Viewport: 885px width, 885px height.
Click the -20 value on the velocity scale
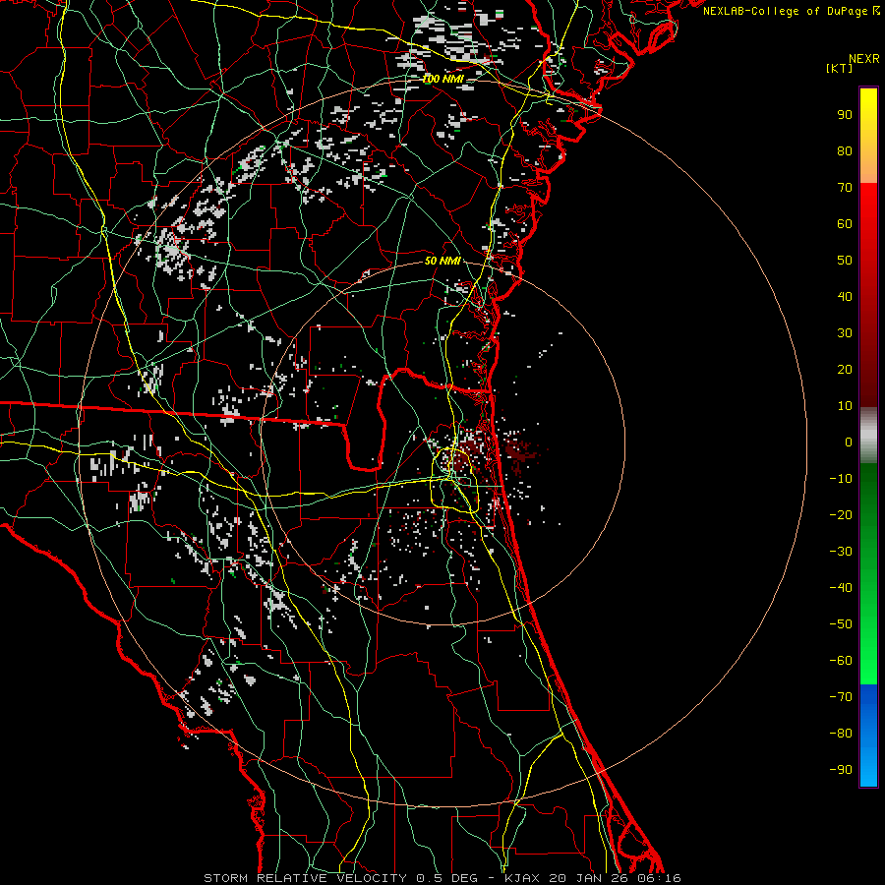pos(841,515)
